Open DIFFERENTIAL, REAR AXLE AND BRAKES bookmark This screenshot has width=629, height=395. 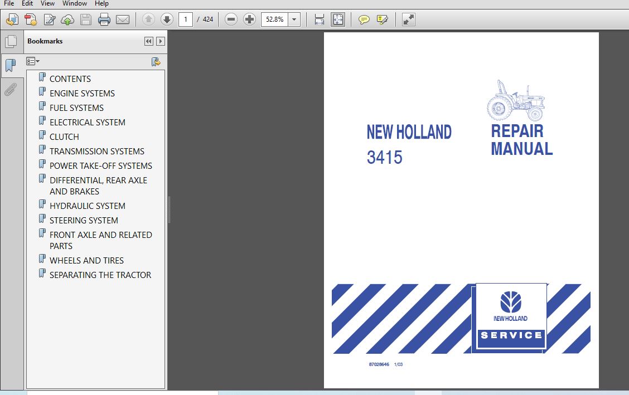tap(98, 186)
